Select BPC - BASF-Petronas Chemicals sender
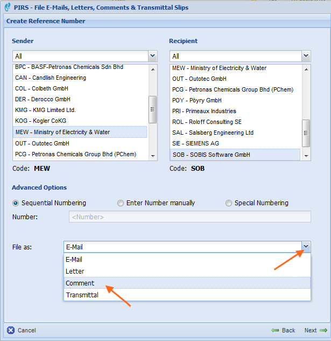This screenshot has width=331, height=341. 80,67
